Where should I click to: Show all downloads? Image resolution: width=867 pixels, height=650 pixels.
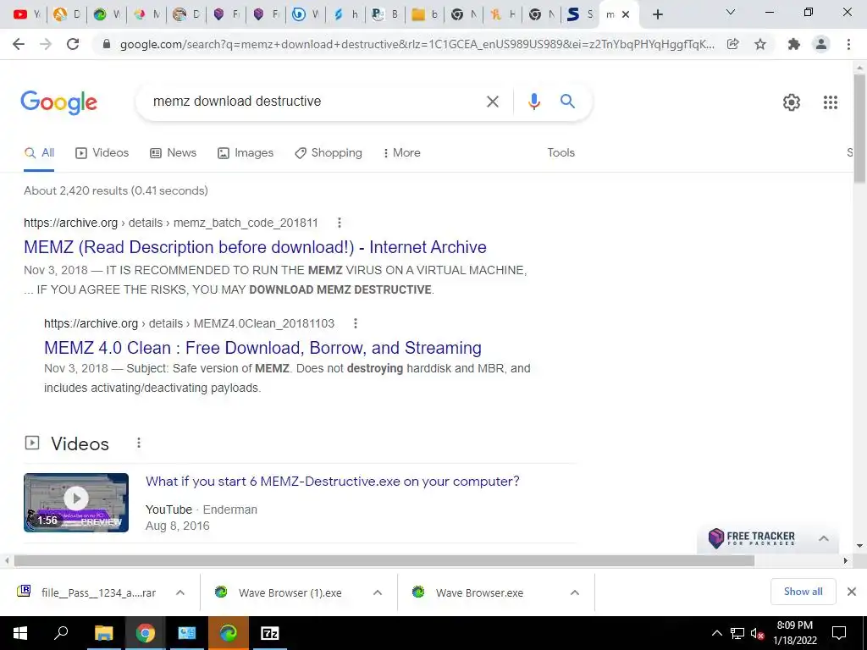point(803,592)
